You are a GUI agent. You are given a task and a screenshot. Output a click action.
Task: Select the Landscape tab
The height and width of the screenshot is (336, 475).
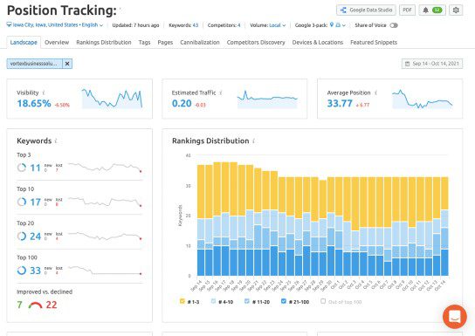(24, 43)
